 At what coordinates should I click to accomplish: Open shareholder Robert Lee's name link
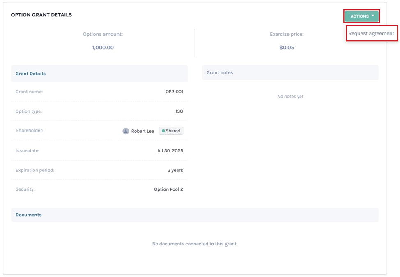point(143,131)
